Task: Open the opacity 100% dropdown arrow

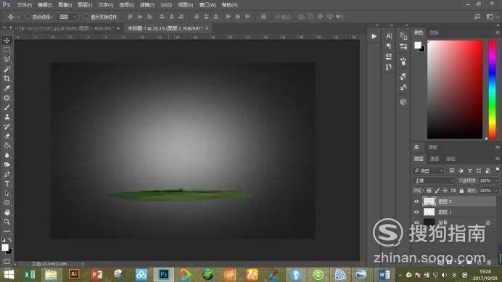Action: tap(496, 181)
